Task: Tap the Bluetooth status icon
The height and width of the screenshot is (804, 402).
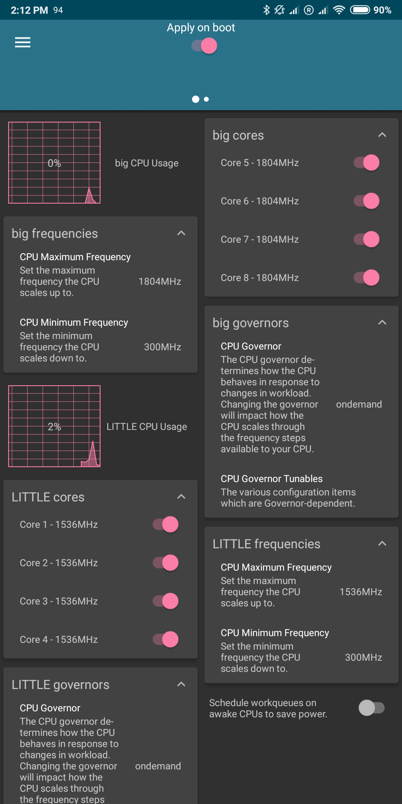Action: [x=266, y=10]
